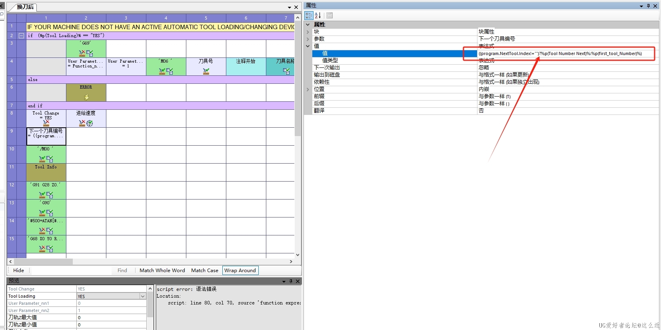Select the 下一个刀具编号 block in row 9
The height and width of the screenshot is (330, 661).
pyautogui.click(x=46, y=136)
